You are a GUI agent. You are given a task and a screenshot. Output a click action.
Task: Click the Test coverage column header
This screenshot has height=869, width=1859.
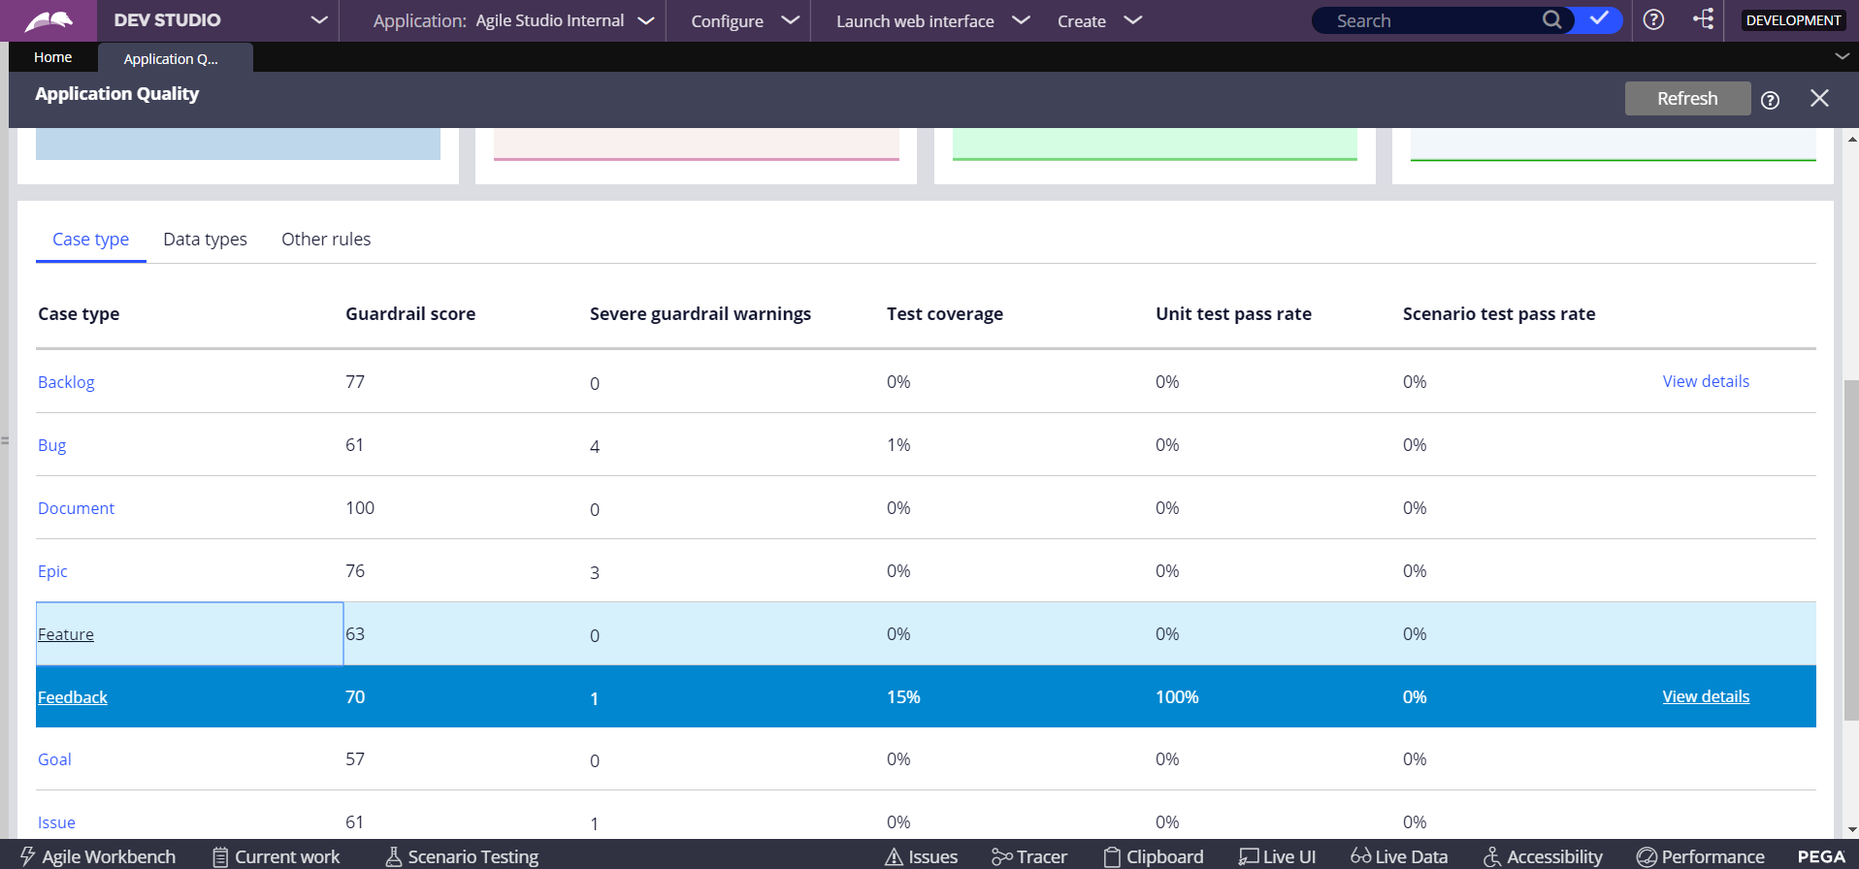(945, 314)
